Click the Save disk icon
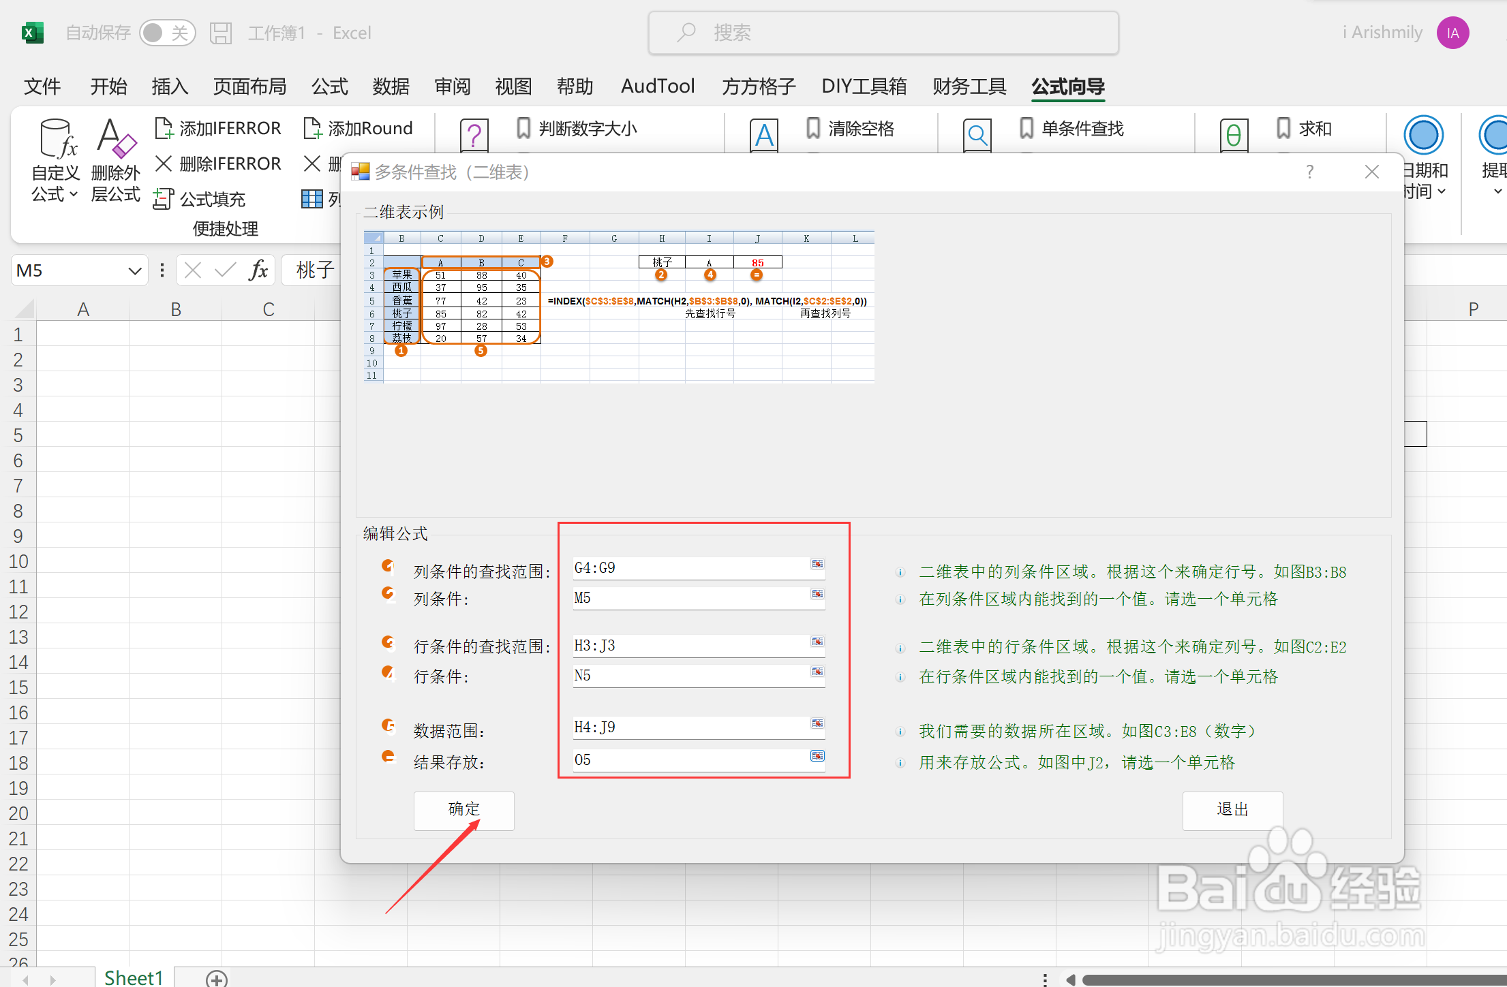Viewport: 1507px width, 987px height. [x=221, y=33]
